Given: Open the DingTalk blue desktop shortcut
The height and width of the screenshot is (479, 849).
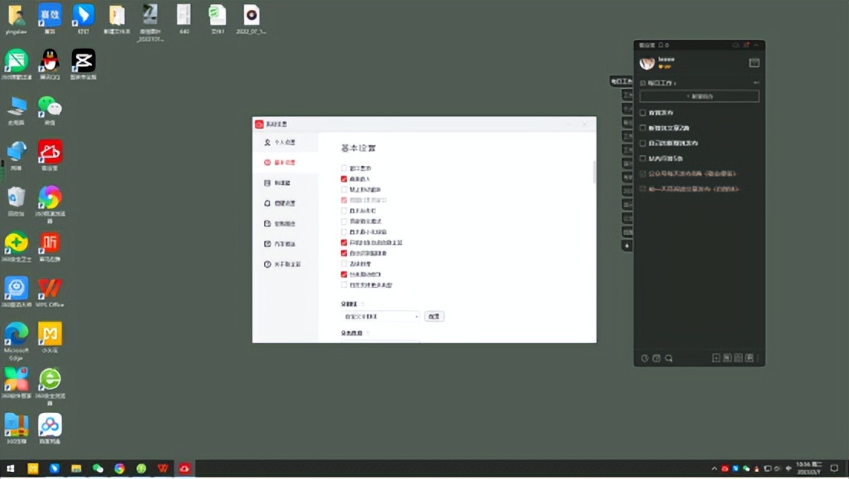Looking at the screenshot, I should coord(83,15).
